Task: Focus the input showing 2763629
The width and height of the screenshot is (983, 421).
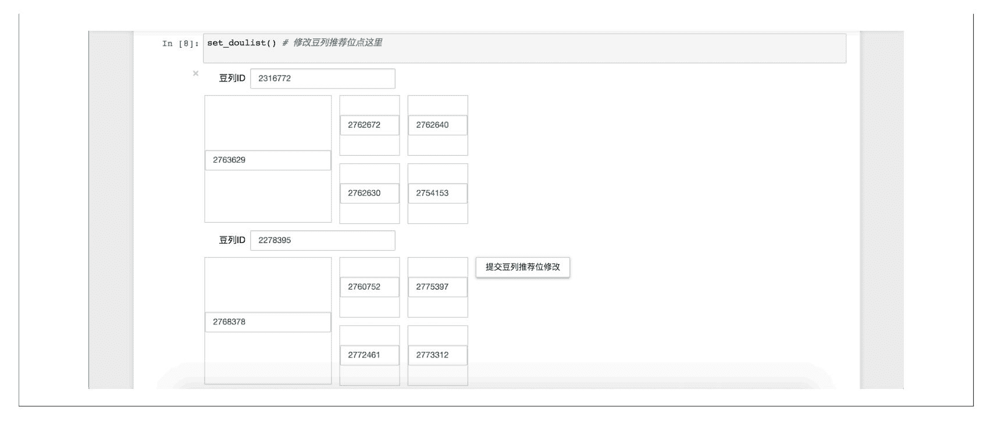Action: (x=268, y=160)
